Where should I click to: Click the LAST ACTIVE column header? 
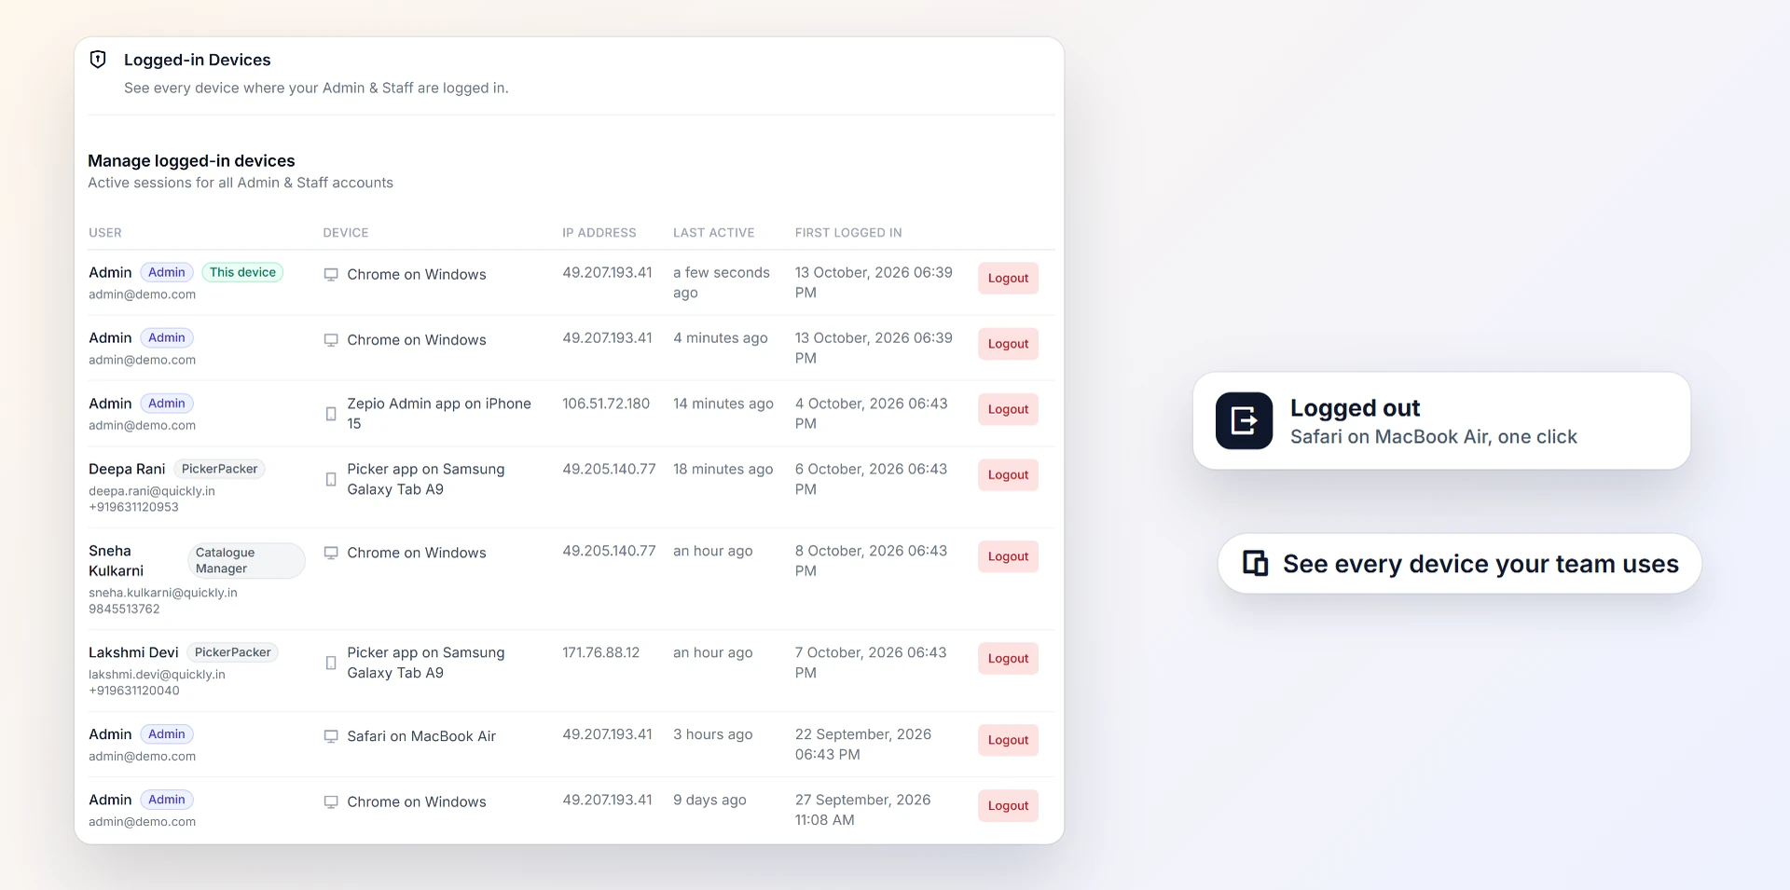coord(714,233)
